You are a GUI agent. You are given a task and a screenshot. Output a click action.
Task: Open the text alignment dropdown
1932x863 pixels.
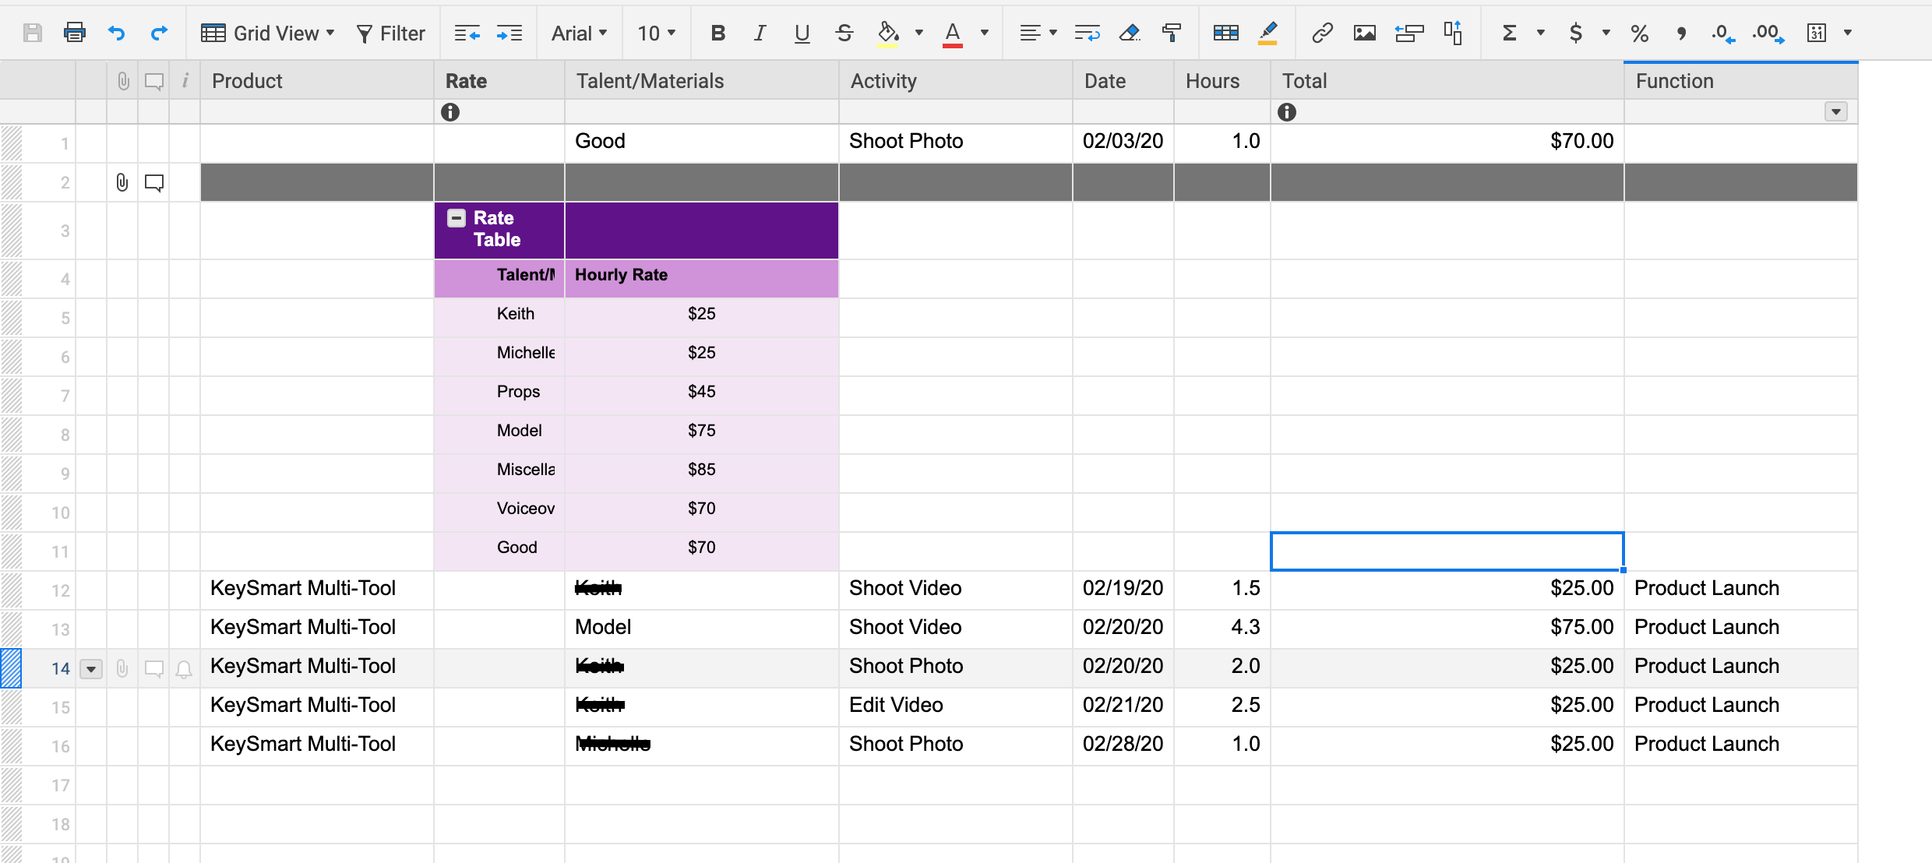(1038, 33)
